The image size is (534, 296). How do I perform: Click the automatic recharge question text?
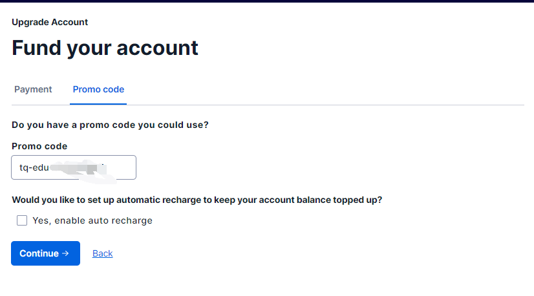[197, 200]
